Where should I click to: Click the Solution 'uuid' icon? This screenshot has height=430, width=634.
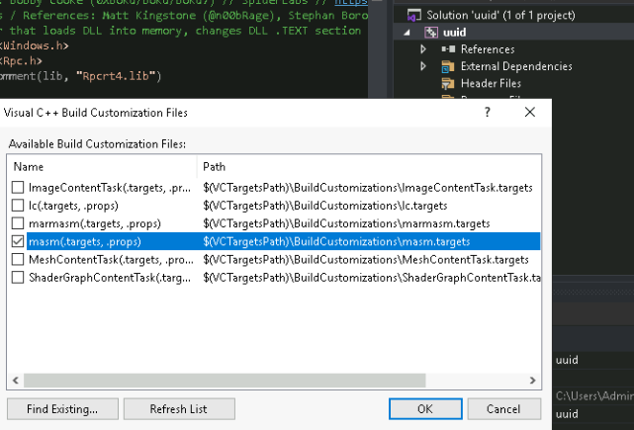tap(414, 16)
